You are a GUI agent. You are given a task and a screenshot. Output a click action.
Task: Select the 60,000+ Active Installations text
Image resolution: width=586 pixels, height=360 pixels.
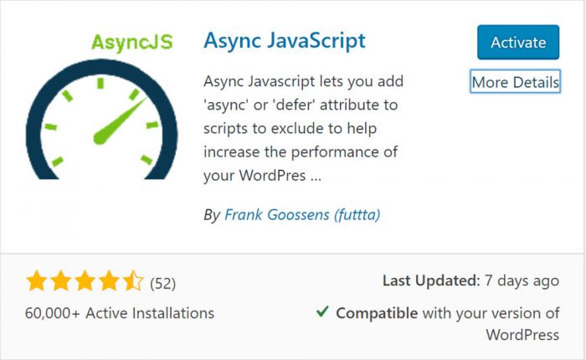[x=120, y=313]
